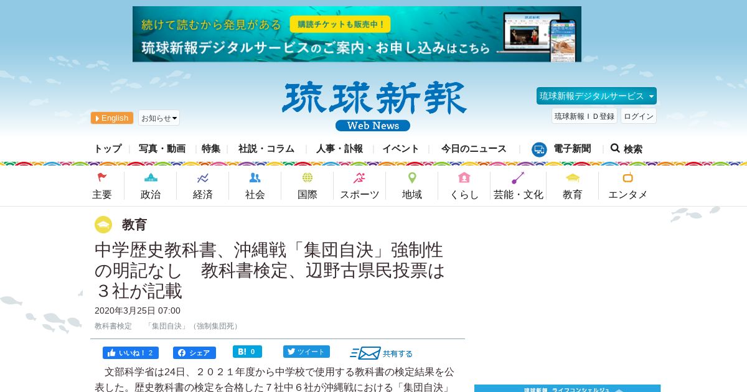Click the エンタメ TV icon
The width and height of the screenshot is (747, 392).
(x=627, y=177)
